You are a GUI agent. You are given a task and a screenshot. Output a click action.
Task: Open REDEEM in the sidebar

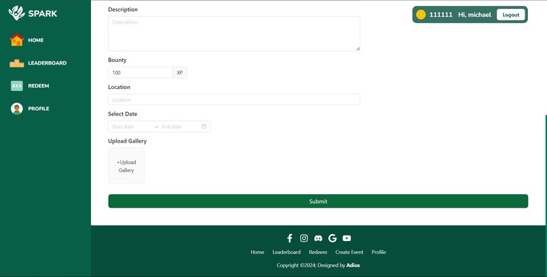[x=39, y=86]
